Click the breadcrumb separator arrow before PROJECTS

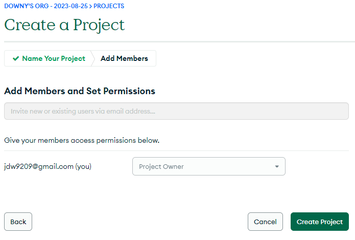click(90, 6)
